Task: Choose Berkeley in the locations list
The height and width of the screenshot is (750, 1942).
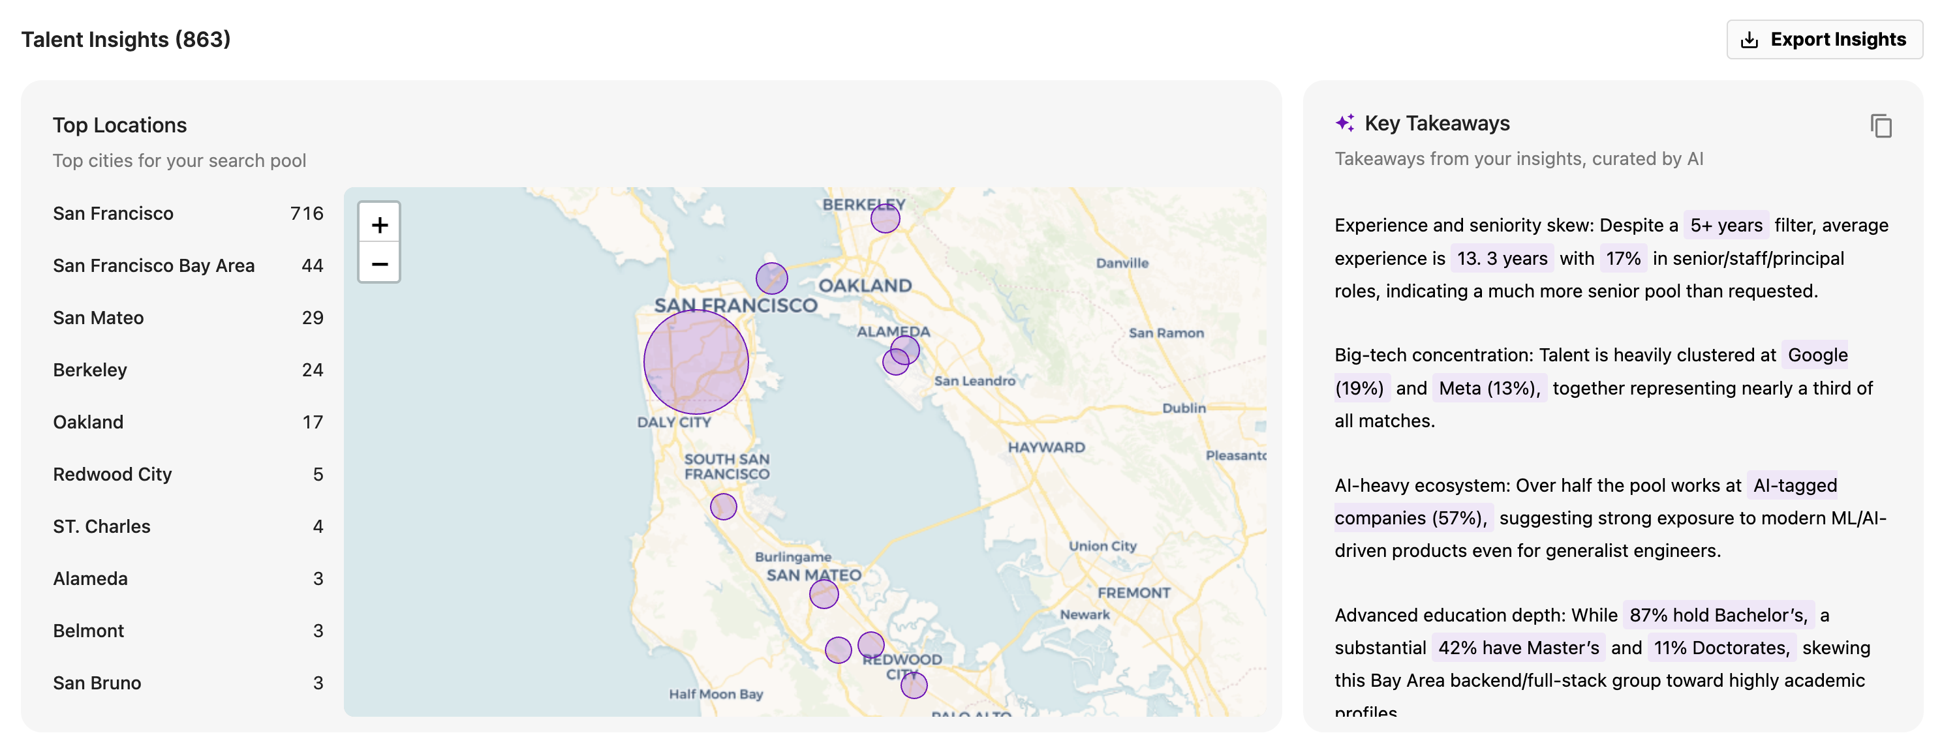Action: coord(188,369)
